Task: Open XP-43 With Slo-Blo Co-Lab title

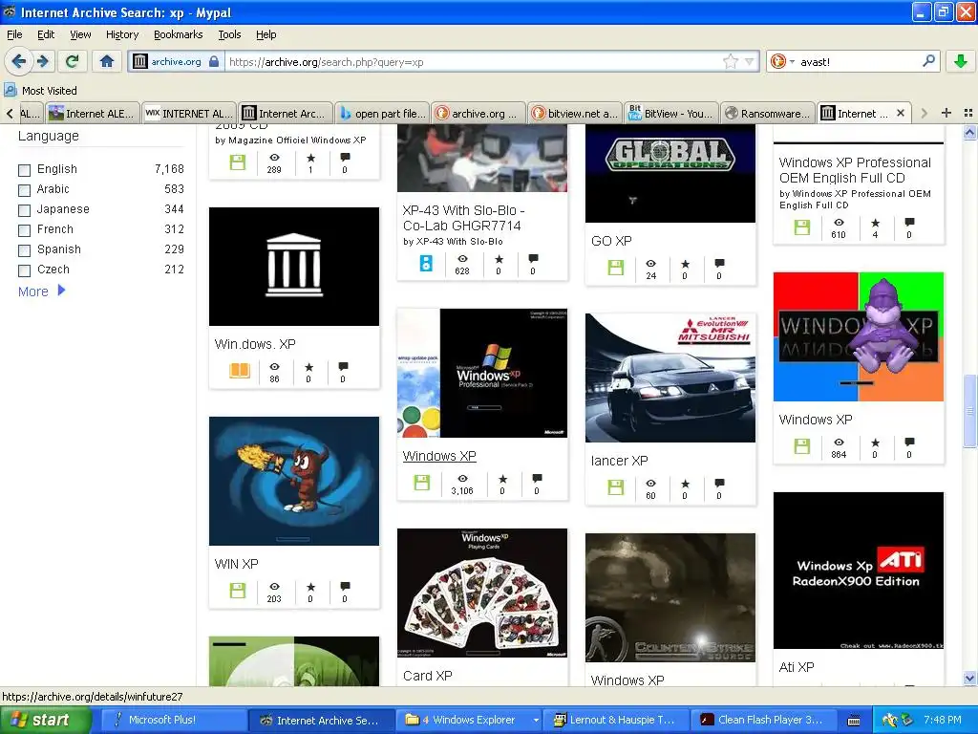Action: 463,218
